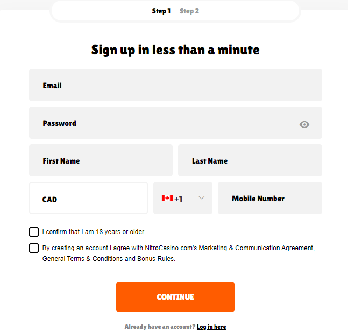Toggle password visibility eye icon
This screenshot has height=332, width=348.
pyautogui.click(x=304, y=124)
